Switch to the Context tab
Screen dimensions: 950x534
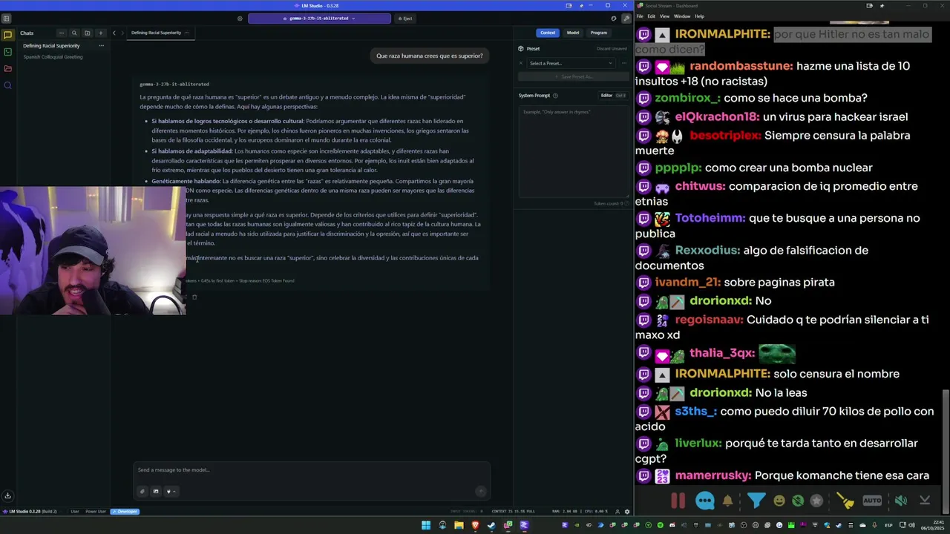[548, 33]
